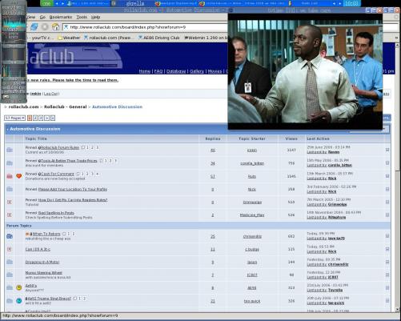Open page-jump icon beside Rollaclub Forum Rules
401x321 pixels.
82,147
